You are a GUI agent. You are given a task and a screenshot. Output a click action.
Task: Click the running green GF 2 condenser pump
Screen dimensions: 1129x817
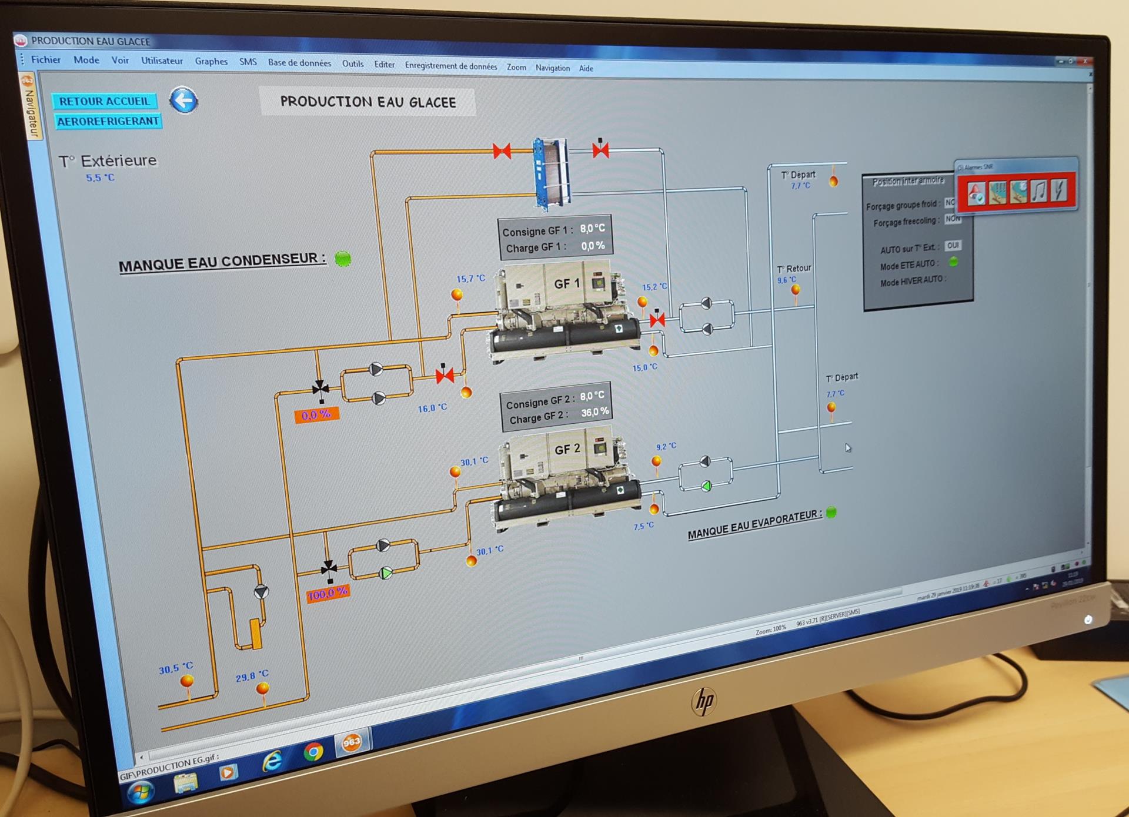click(x=386, y=572)
